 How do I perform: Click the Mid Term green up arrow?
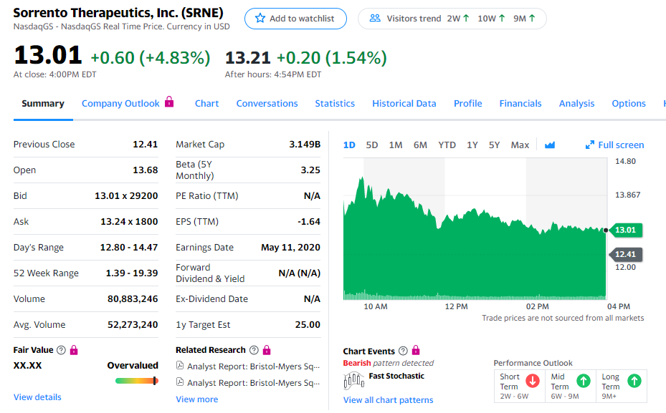coord(584,381)
